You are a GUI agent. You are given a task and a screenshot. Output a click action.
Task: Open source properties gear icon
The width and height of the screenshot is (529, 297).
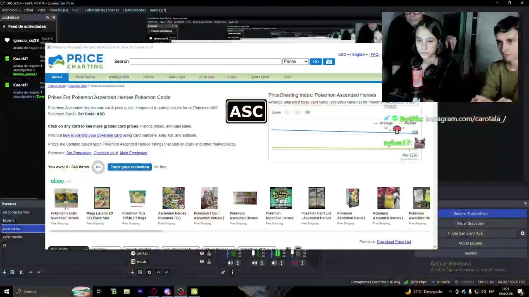pos(149,272)
